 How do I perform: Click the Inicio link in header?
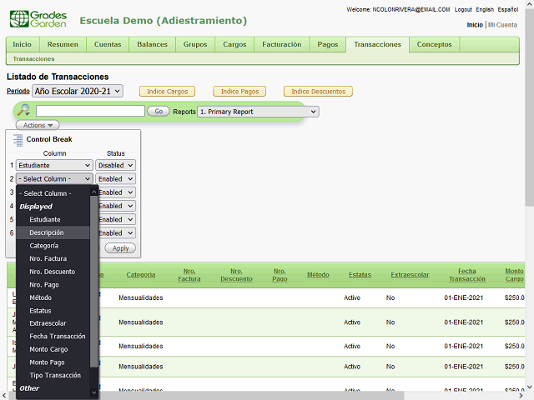475,25
